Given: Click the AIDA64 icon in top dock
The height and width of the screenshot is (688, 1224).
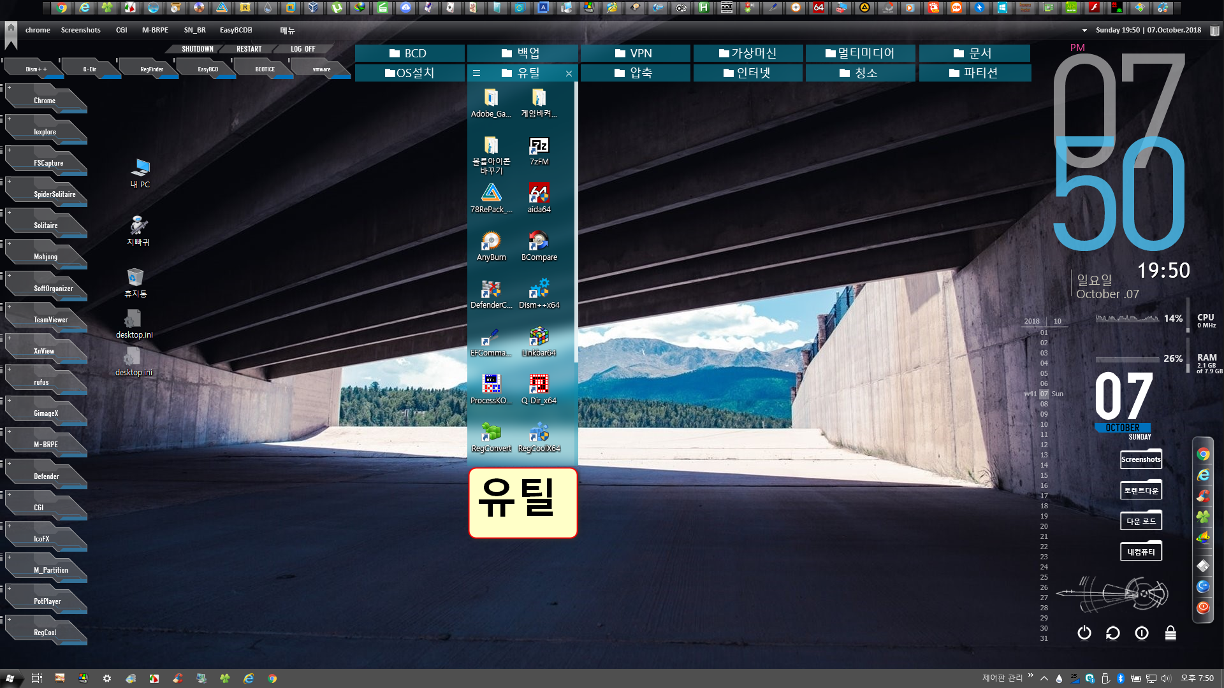Looking at the screenshot, I should click(819, 8).
